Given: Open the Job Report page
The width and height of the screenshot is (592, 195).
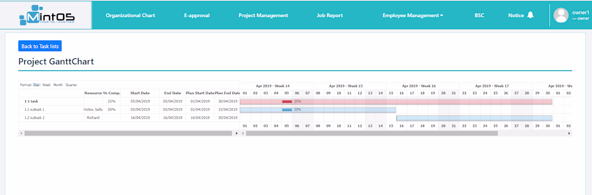Looking at the screenshot, I should pyautogui.click(x=329, y=16).
